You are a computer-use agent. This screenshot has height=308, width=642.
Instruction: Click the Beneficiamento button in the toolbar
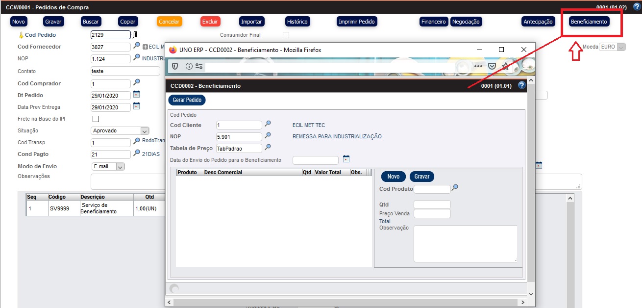pos(589,22)
